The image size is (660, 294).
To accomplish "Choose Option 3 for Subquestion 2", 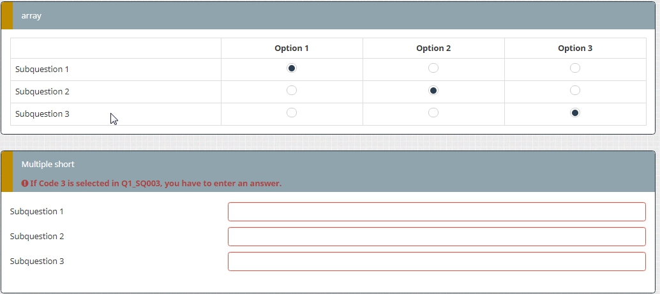I will [x=575, y=91].
